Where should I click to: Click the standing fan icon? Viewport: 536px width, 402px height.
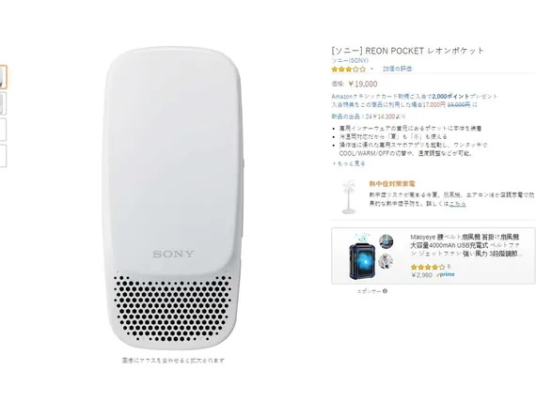[x=350, y=197]
